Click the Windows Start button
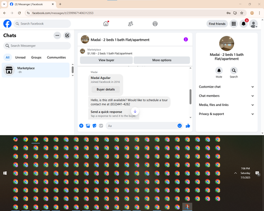Screen dimensions: 264x211 click(x=5, y=173)
